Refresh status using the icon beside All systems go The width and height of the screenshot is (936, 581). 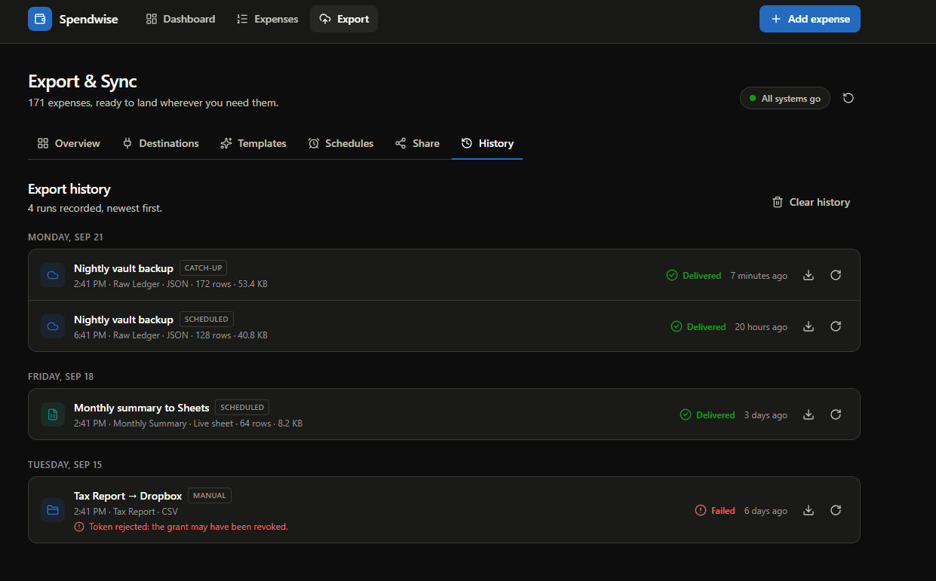(849, 98)
